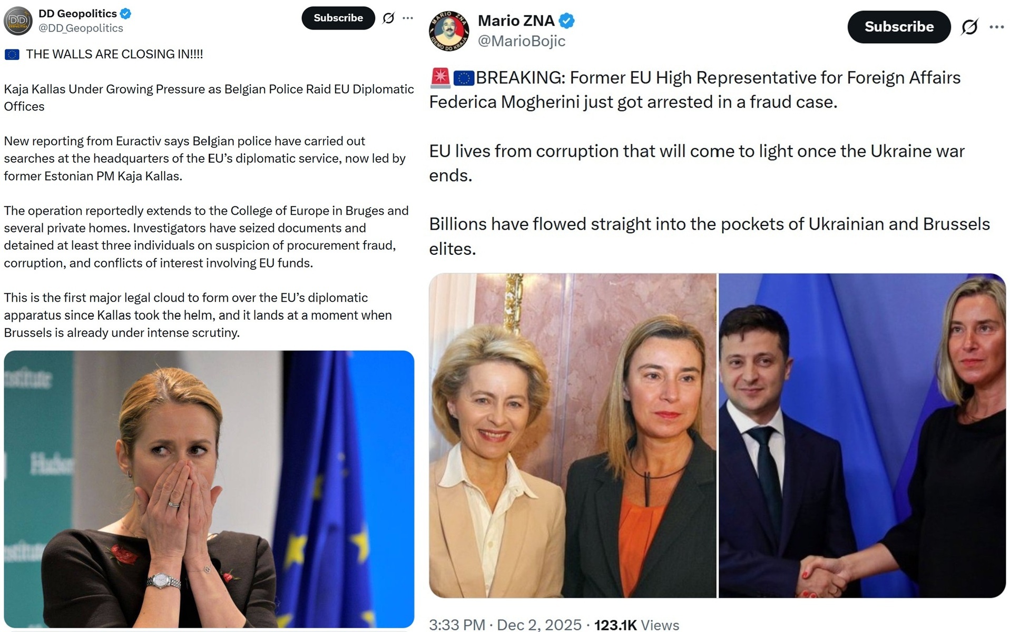This screenshot has width=1010, height=632.
Task: Click the @DD_Geopolitics handle
Action: pyautogui.click(x=81, y=28)
